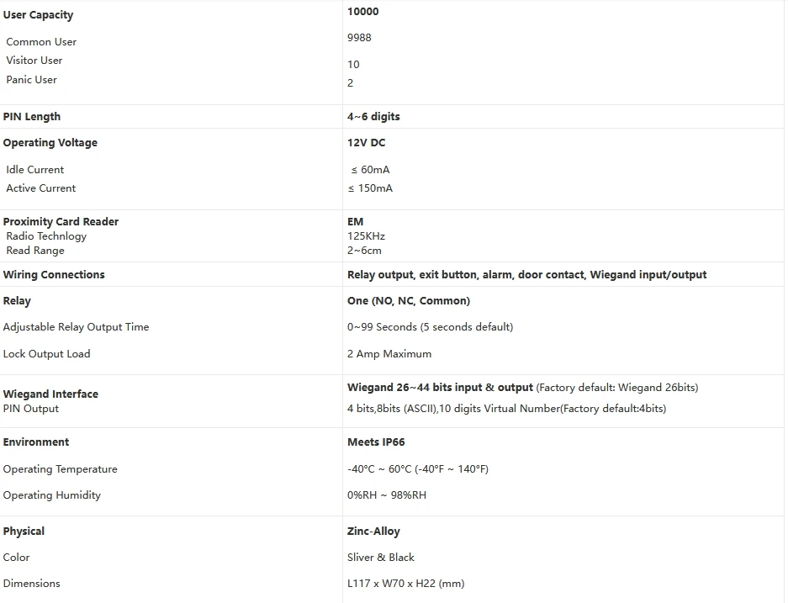The image size is (788, 603).
Task: Click the Proximity Card Reader heading
Action: tap(61, 221)
